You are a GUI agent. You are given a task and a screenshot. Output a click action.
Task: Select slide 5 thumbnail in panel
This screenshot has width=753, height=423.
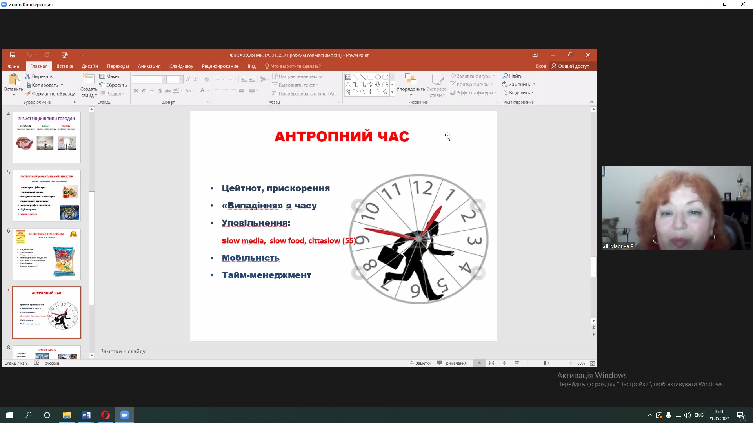click(47, 195)
